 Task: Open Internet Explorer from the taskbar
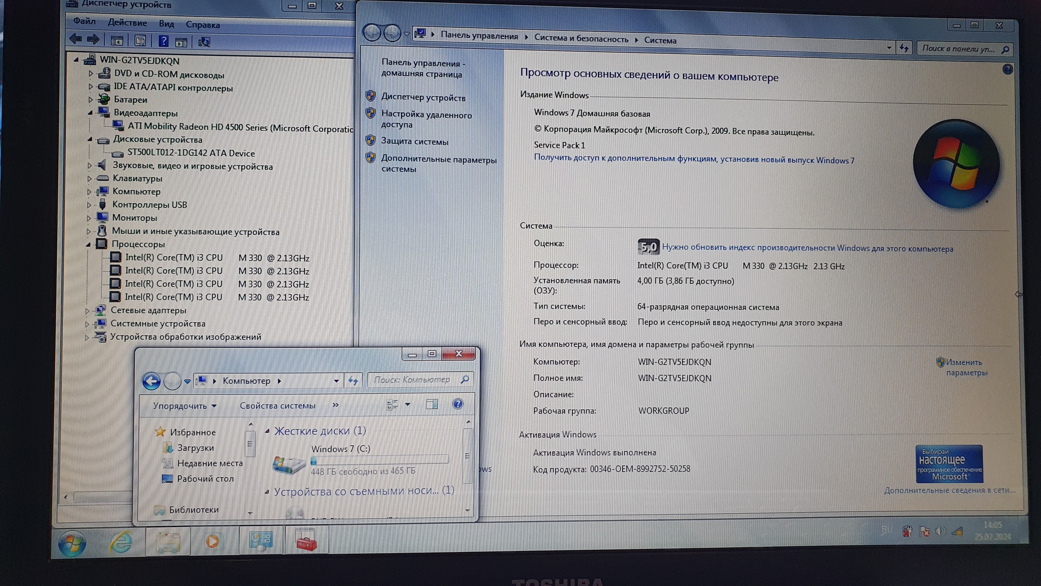pos(121,541)
